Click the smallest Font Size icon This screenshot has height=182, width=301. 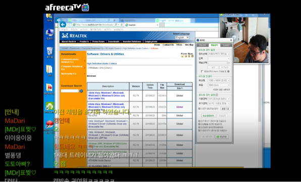pos(182,56)
